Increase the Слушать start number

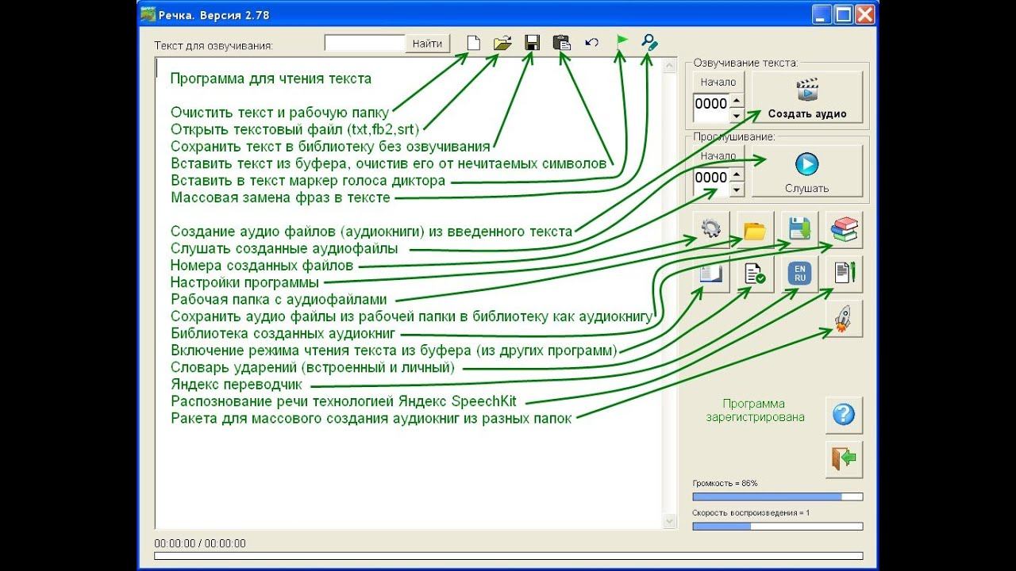coord(736,173)
